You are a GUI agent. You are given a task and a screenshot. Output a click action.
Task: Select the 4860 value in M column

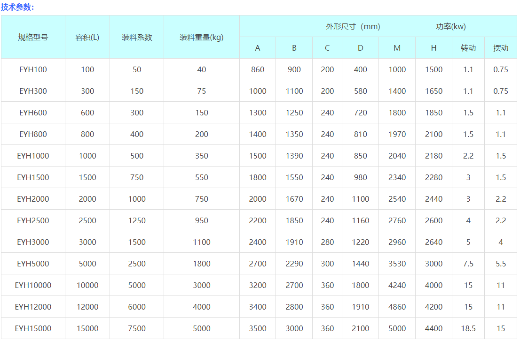point(397,307)
